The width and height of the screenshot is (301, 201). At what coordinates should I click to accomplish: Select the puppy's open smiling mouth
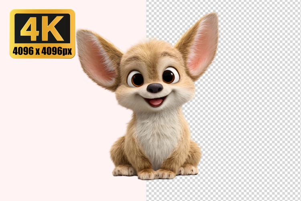click(x=156, y=101)
